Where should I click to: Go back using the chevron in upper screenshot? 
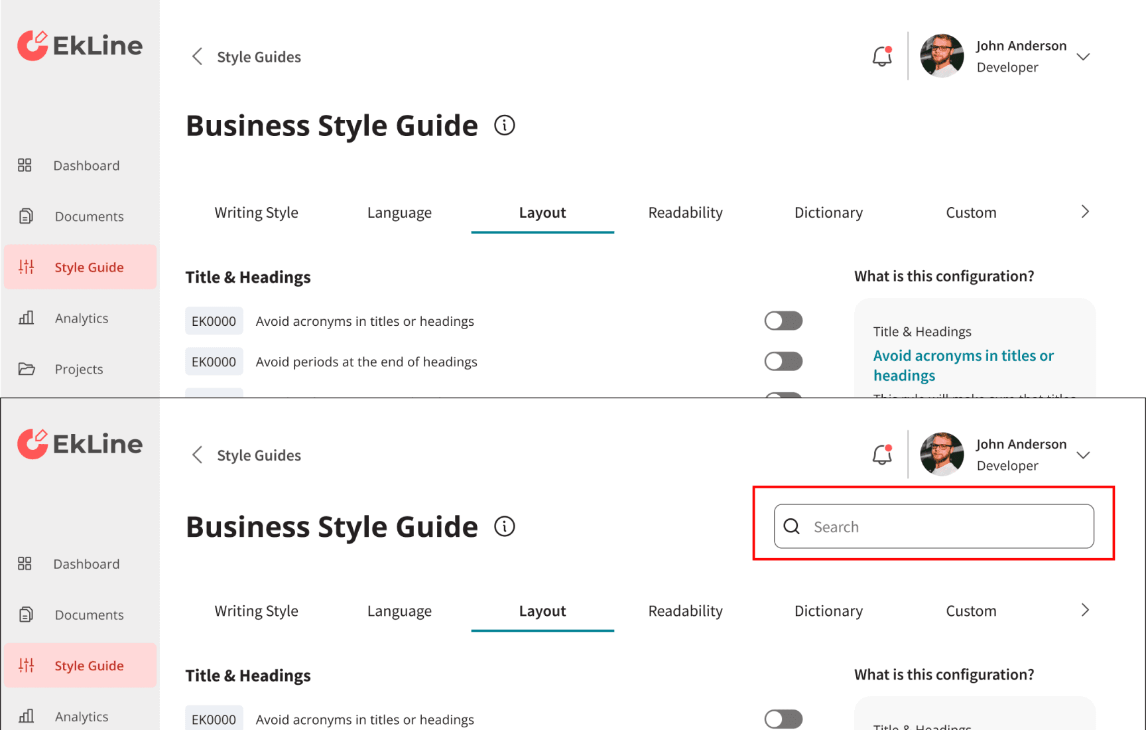[197, 56]
